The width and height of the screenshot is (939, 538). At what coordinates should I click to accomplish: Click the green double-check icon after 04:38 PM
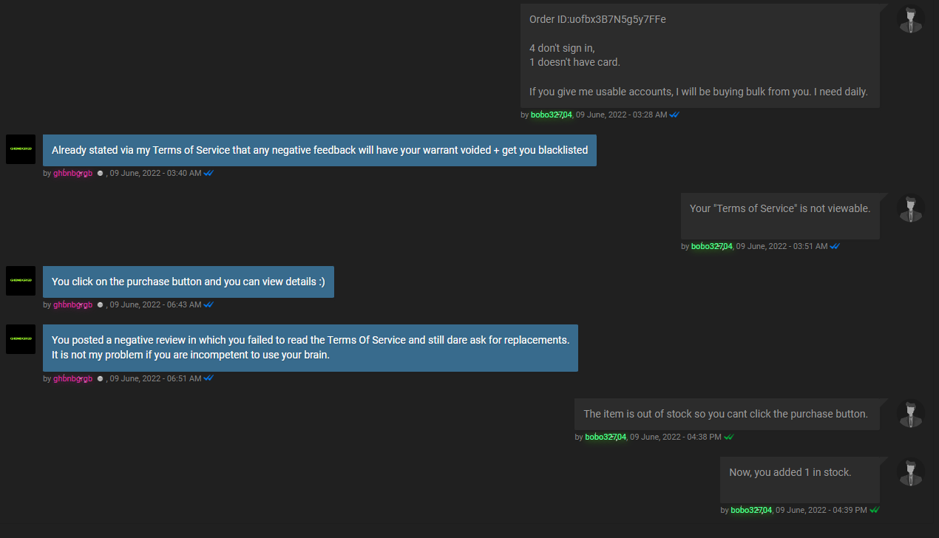[729, 437]
